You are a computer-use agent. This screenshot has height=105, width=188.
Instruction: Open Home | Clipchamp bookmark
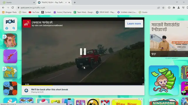click(63, 12)
